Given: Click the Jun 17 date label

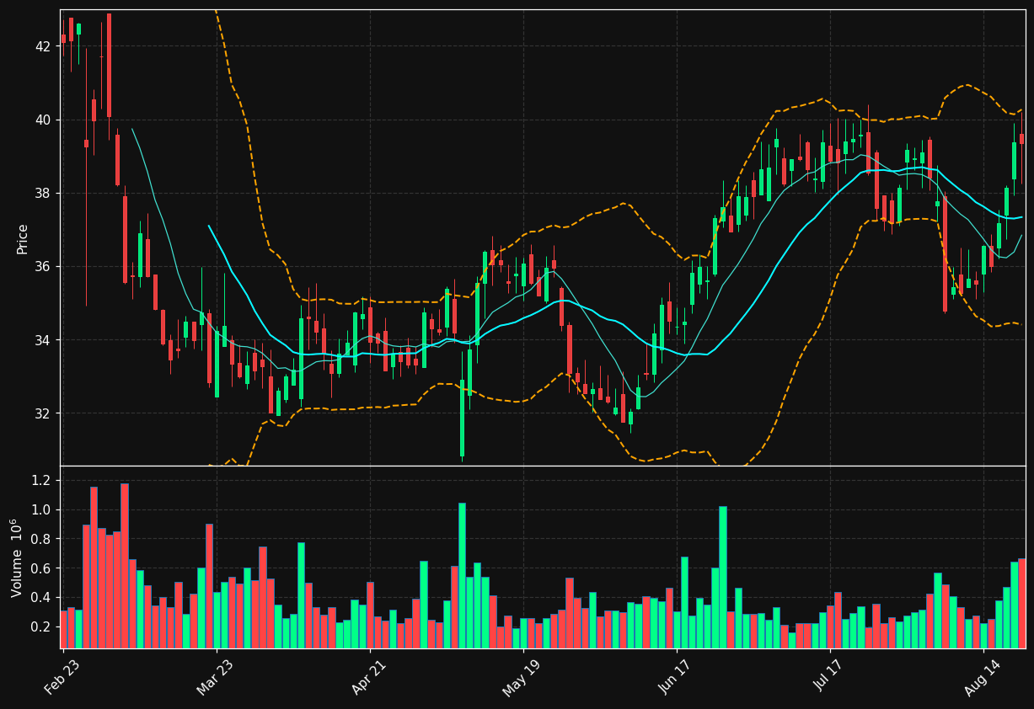Looking at the screenshot, I should pos(677,676).
